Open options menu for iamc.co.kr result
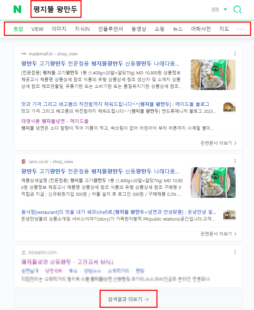The width and height of the screenshot is (254, 310). [235, 161]
